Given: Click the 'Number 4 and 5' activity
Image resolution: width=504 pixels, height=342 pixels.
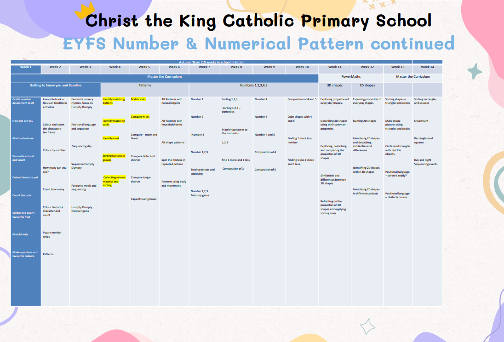Looking at the screenshot, I should pyautogui.click(x=265, y=135).
